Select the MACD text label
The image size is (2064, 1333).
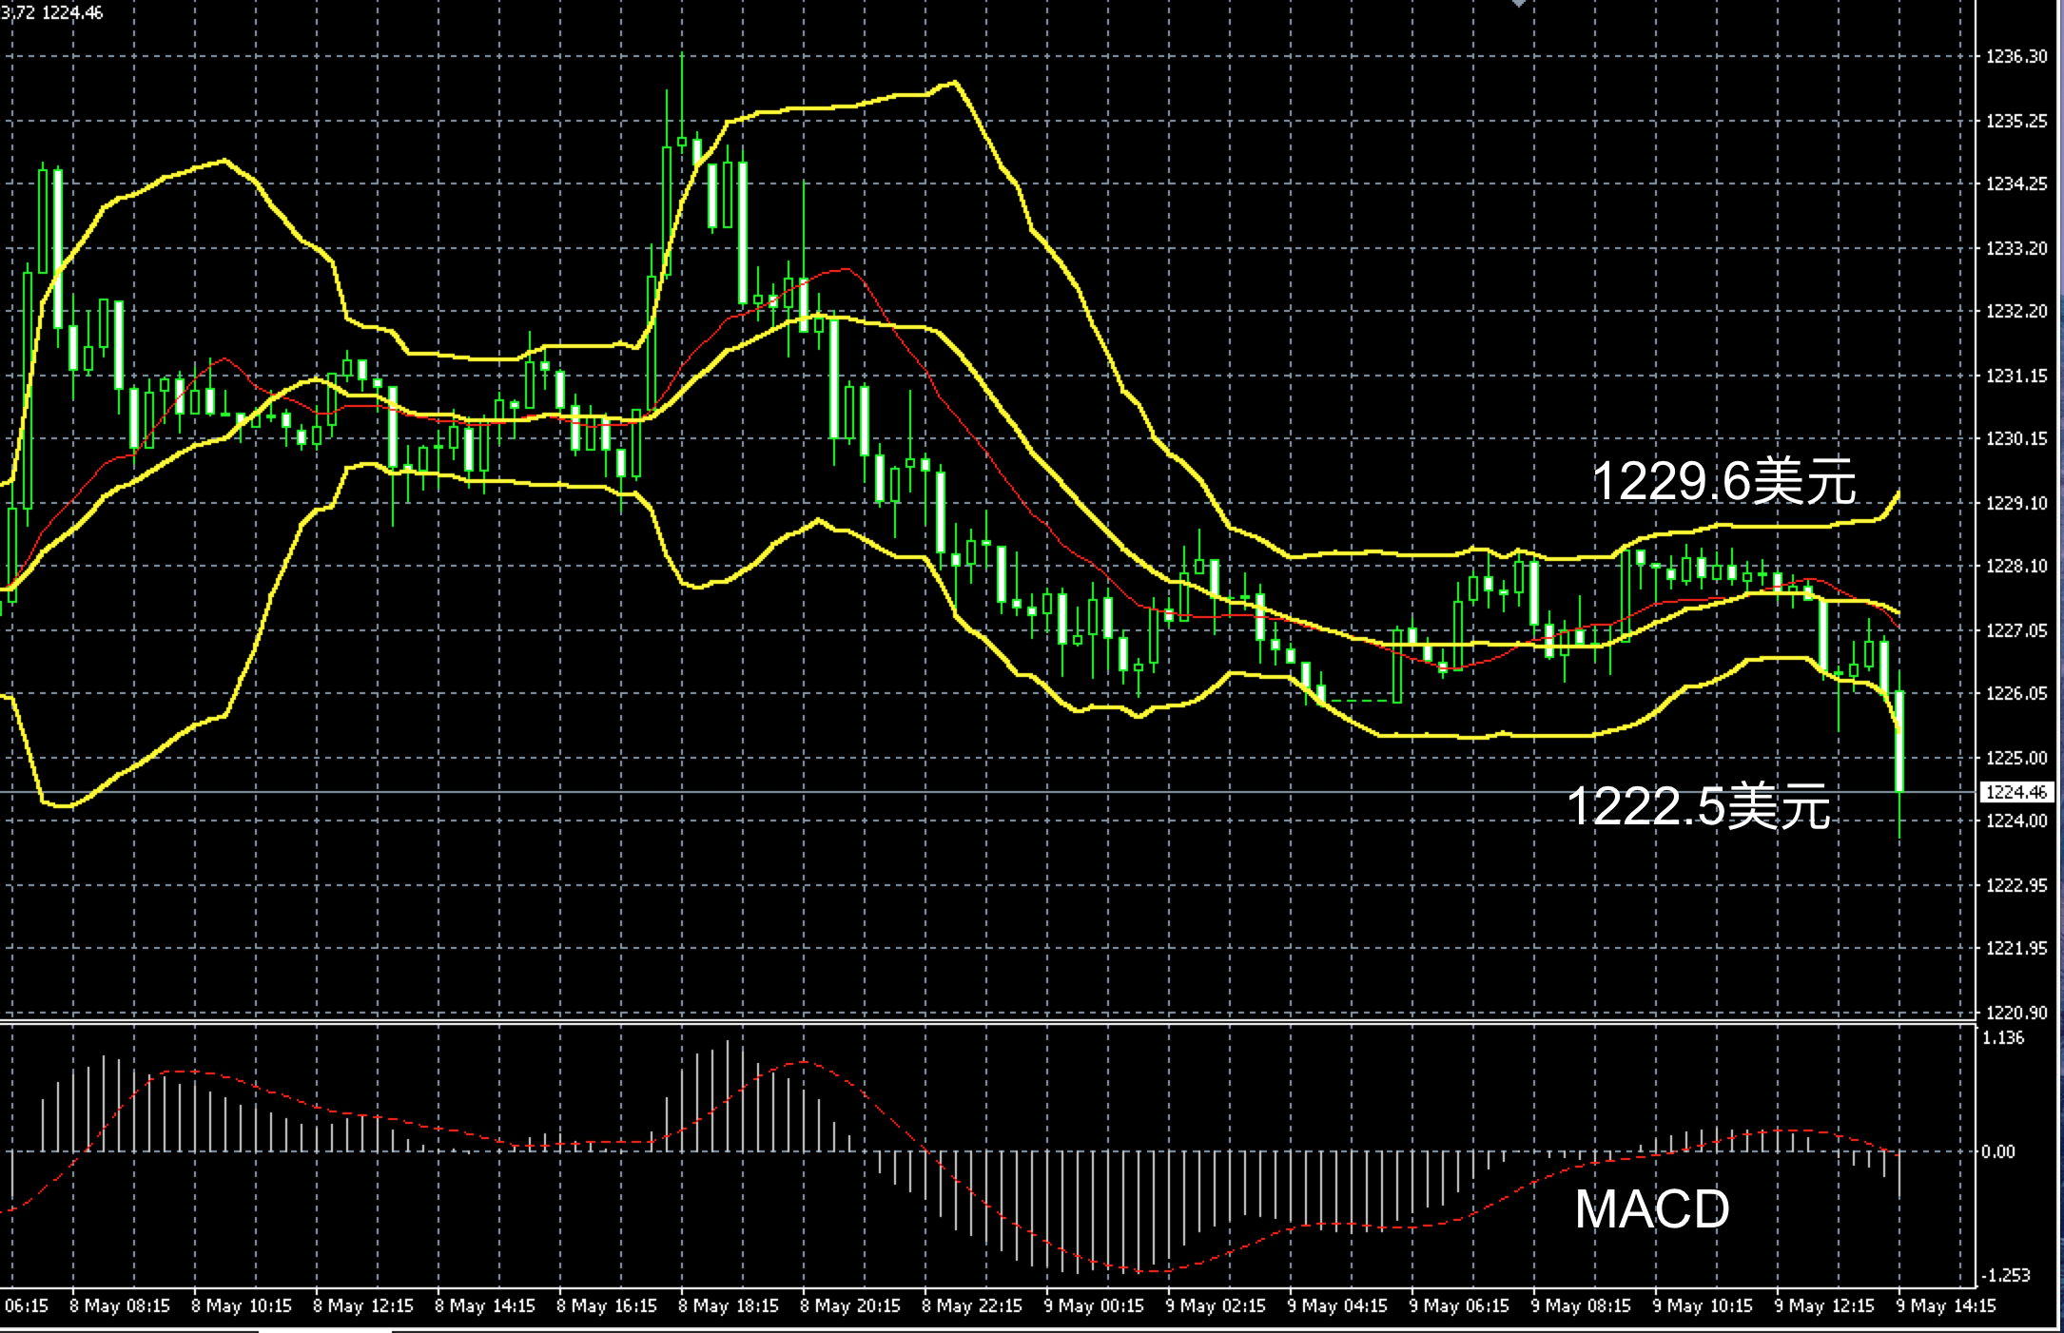[x=1651, y=1209]
